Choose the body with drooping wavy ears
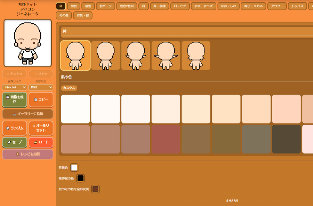 [x=196, y=56]
